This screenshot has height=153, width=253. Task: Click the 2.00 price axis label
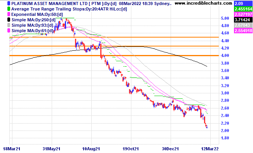coord(225,131)
